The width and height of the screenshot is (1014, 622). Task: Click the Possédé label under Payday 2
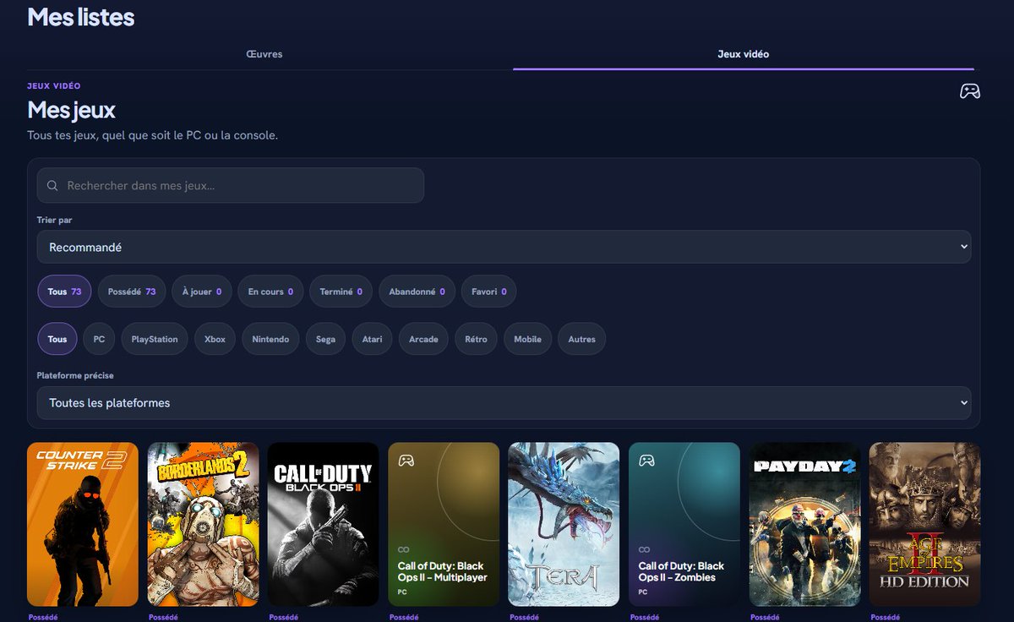765,618
